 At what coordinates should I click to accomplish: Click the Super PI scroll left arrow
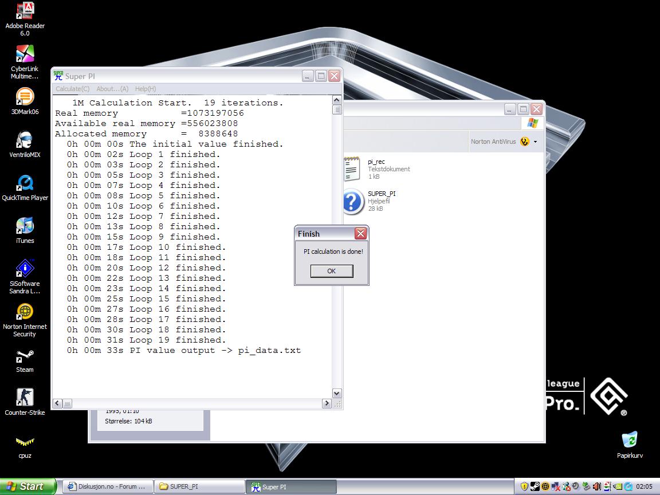(58, 403)
